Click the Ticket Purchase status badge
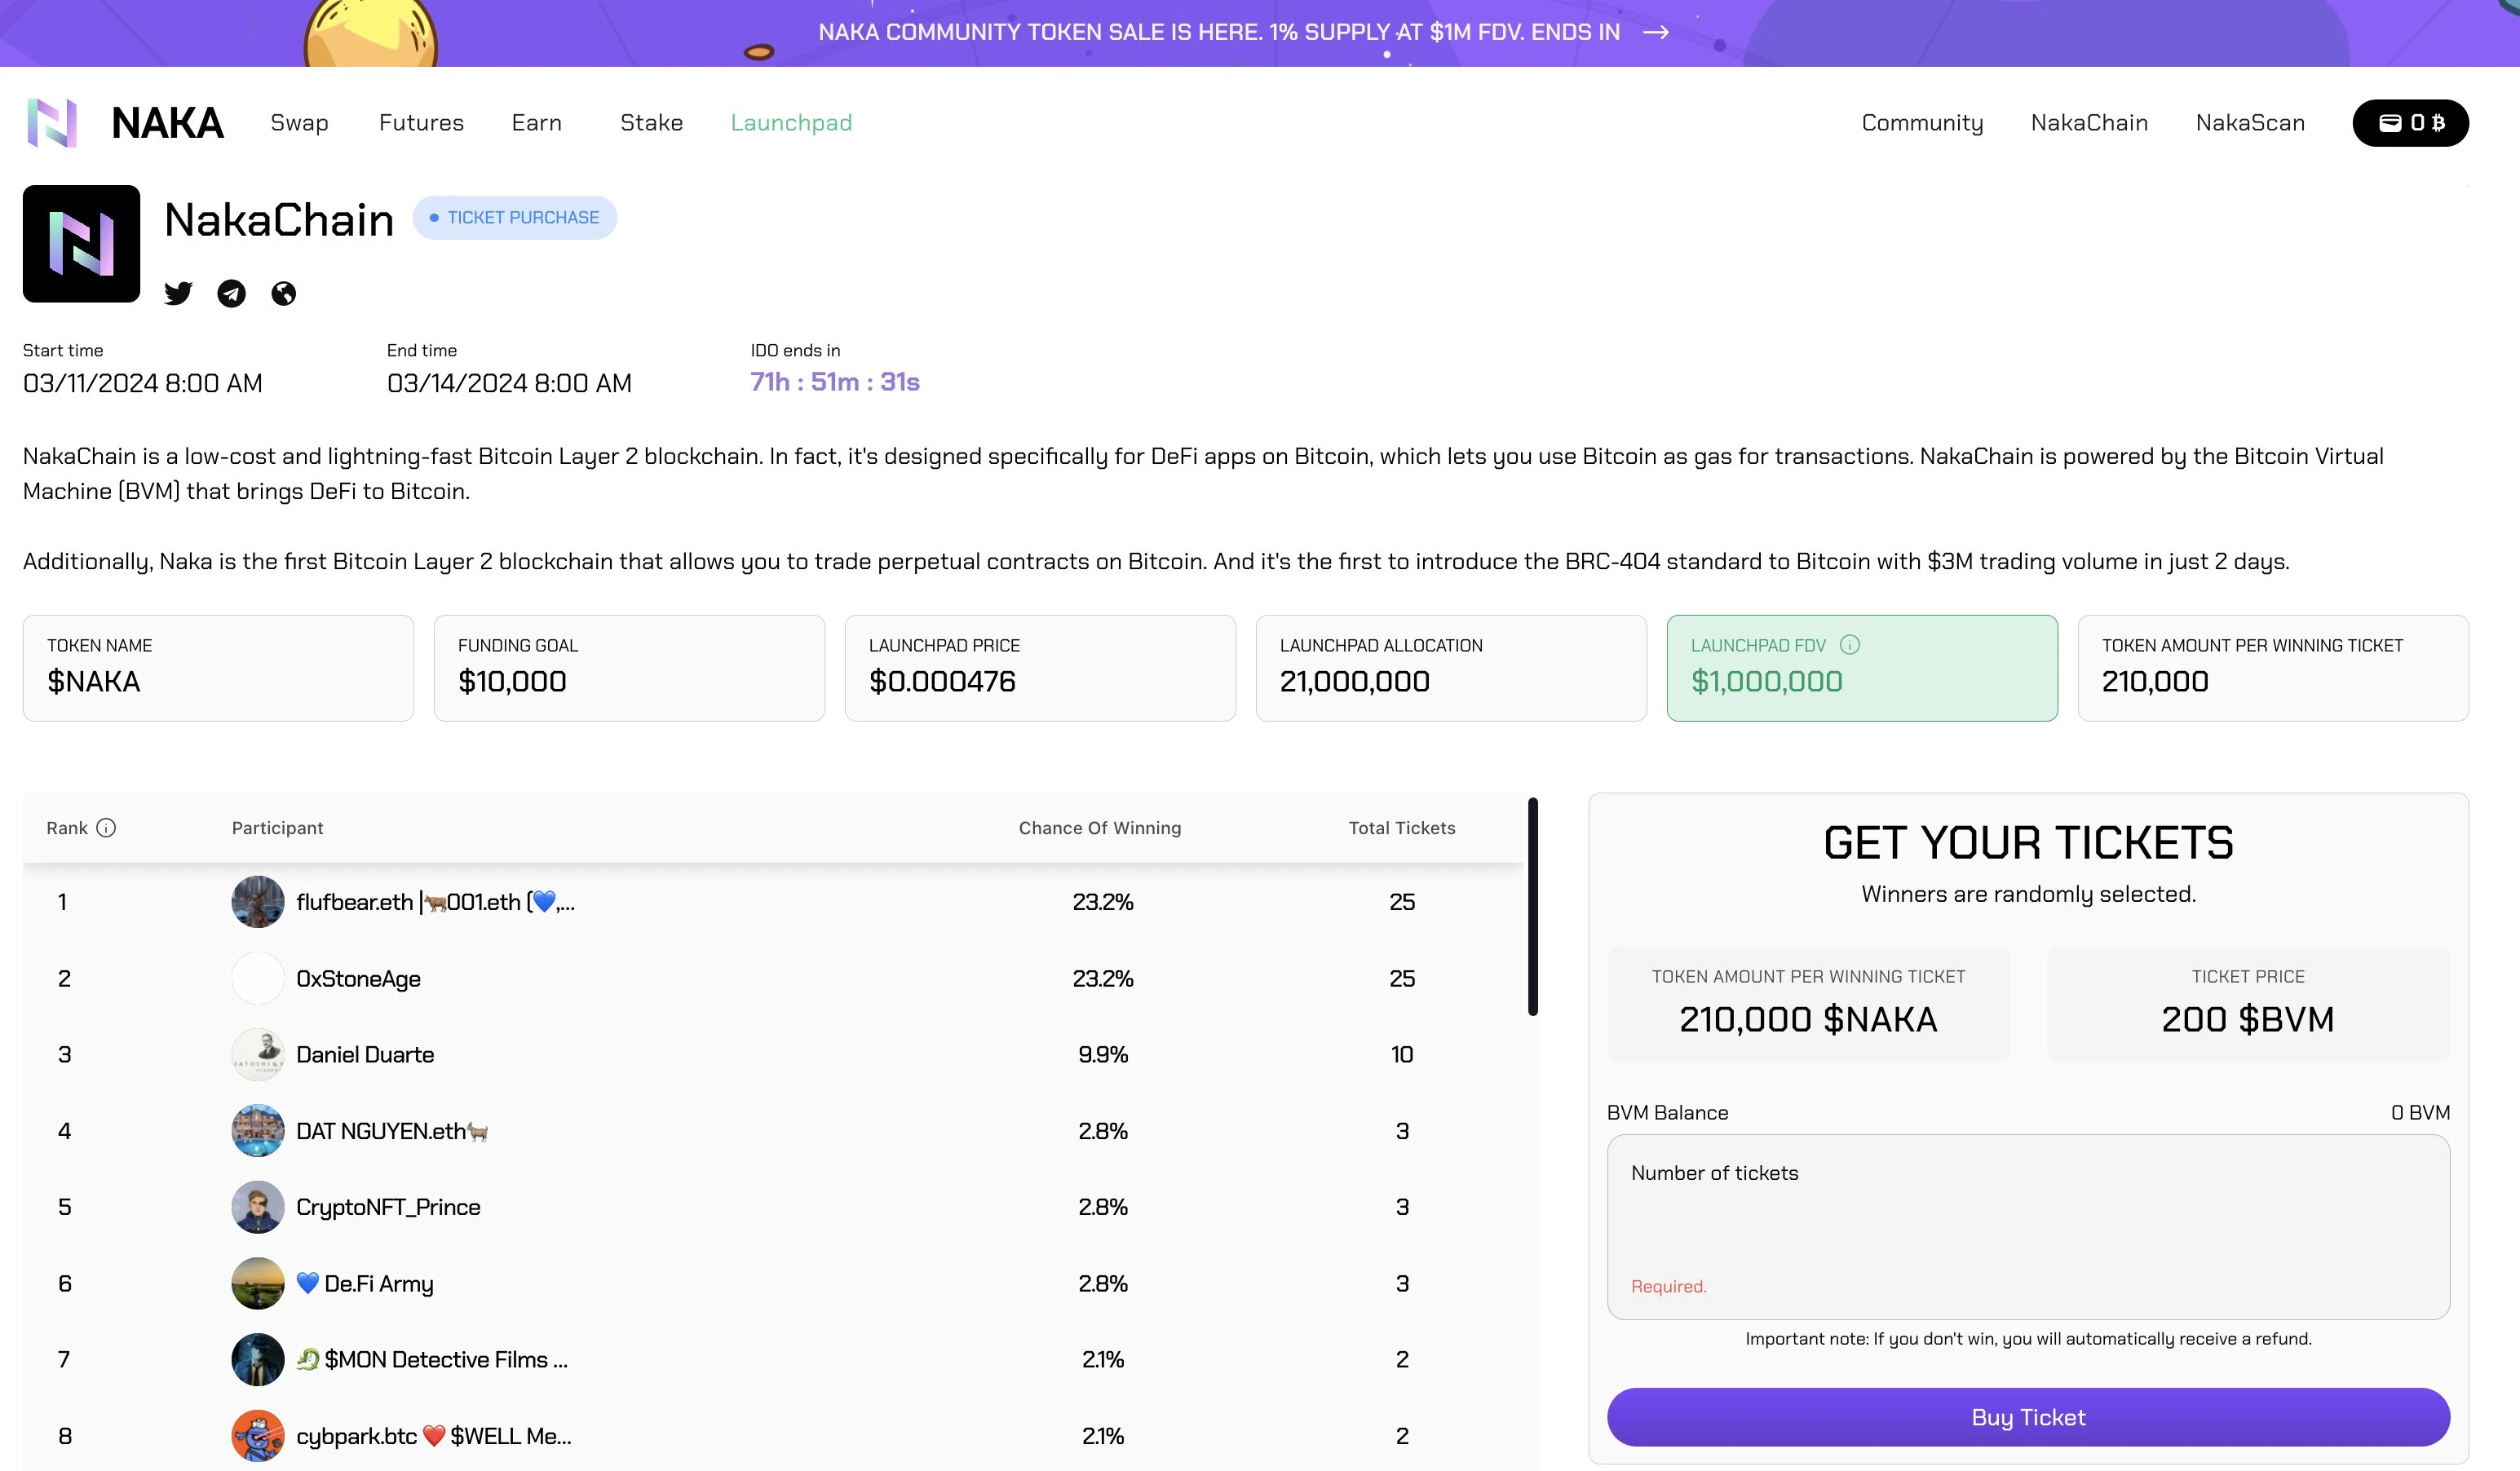The height and width of the screenshot is (1471, 2520). pyautogui.click(x=514, y=218)
